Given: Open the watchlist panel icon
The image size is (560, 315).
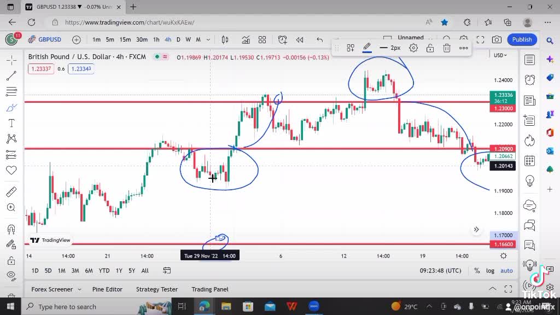Looking at the screenshot, I should pos(529,60).
